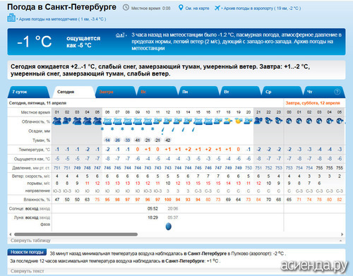This screenshot has width=353, height=276.
Task: Click the moon phase icon
Action: click(x=168, y=227)
